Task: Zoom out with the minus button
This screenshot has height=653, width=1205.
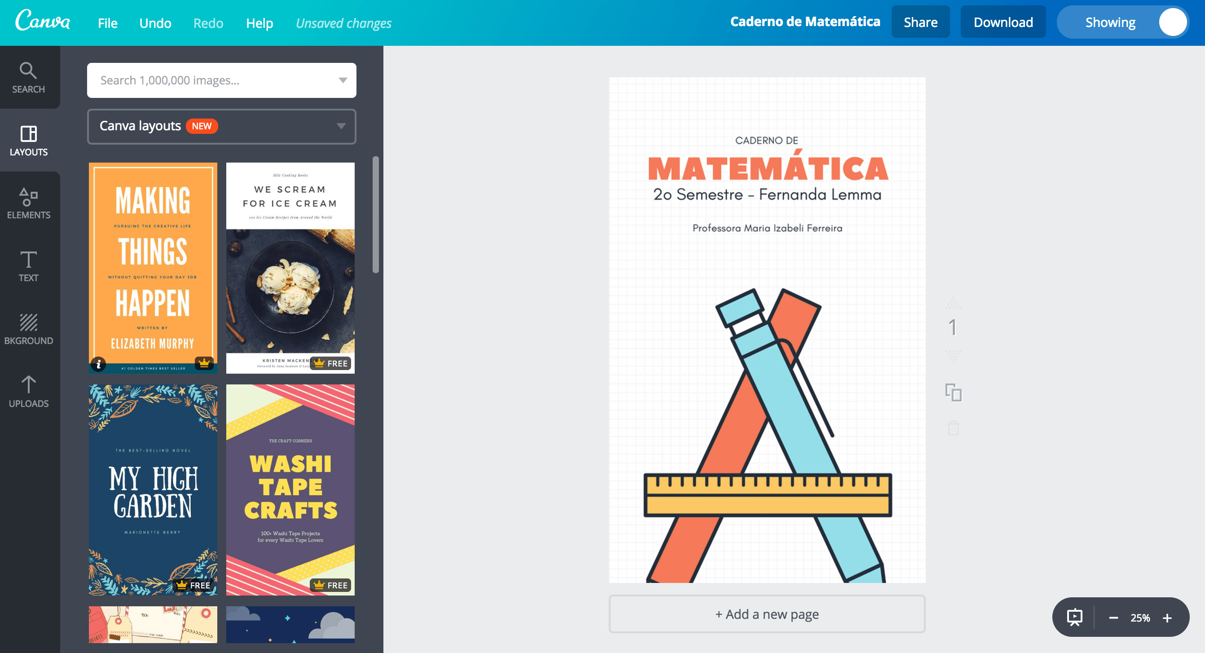Action: [1113, 618]
